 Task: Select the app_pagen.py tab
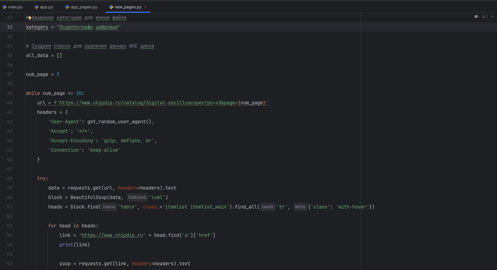pos(81,7)
